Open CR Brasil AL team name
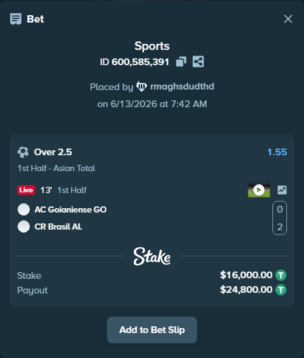The width and height of the screenshot is (304, 358). pyautogui.click(x=58, y=226)
